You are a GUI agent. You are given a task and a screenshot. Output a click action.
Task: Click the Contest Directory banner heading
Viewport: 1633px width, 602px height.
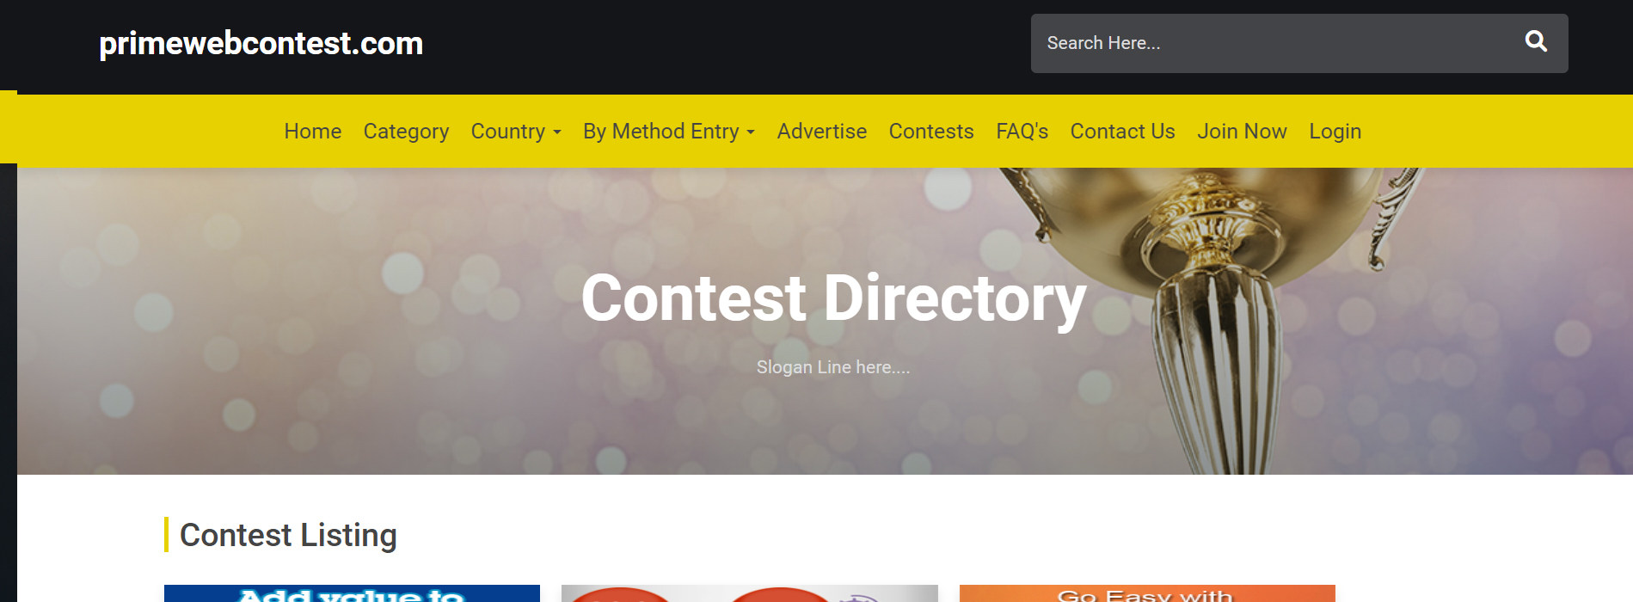click(x=833, y=298)
